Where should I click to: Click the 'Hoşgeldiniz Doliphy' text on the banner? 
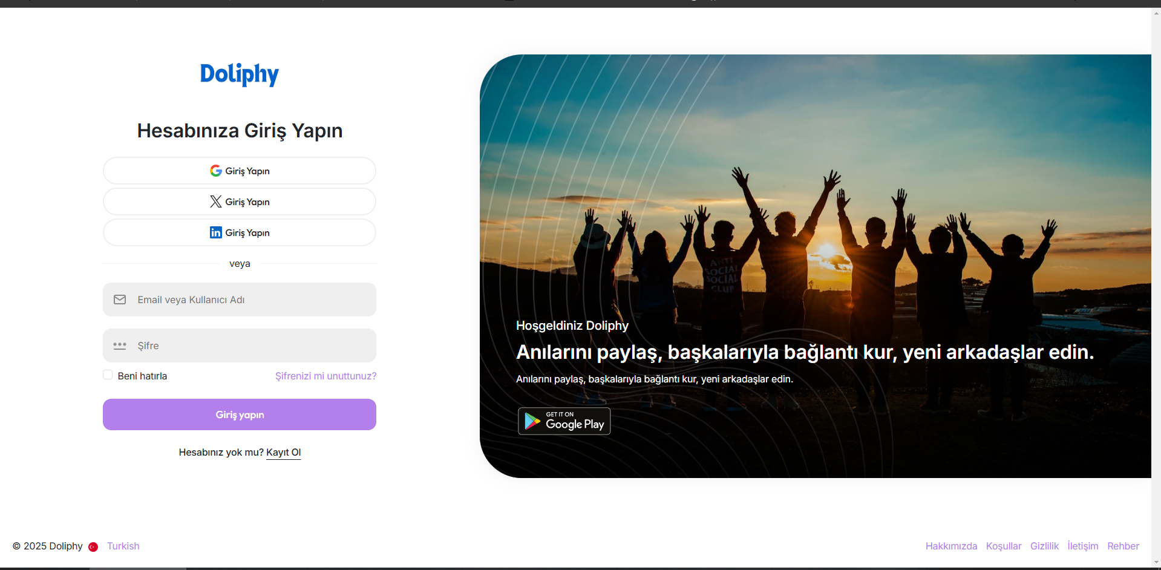click(572, 326)
